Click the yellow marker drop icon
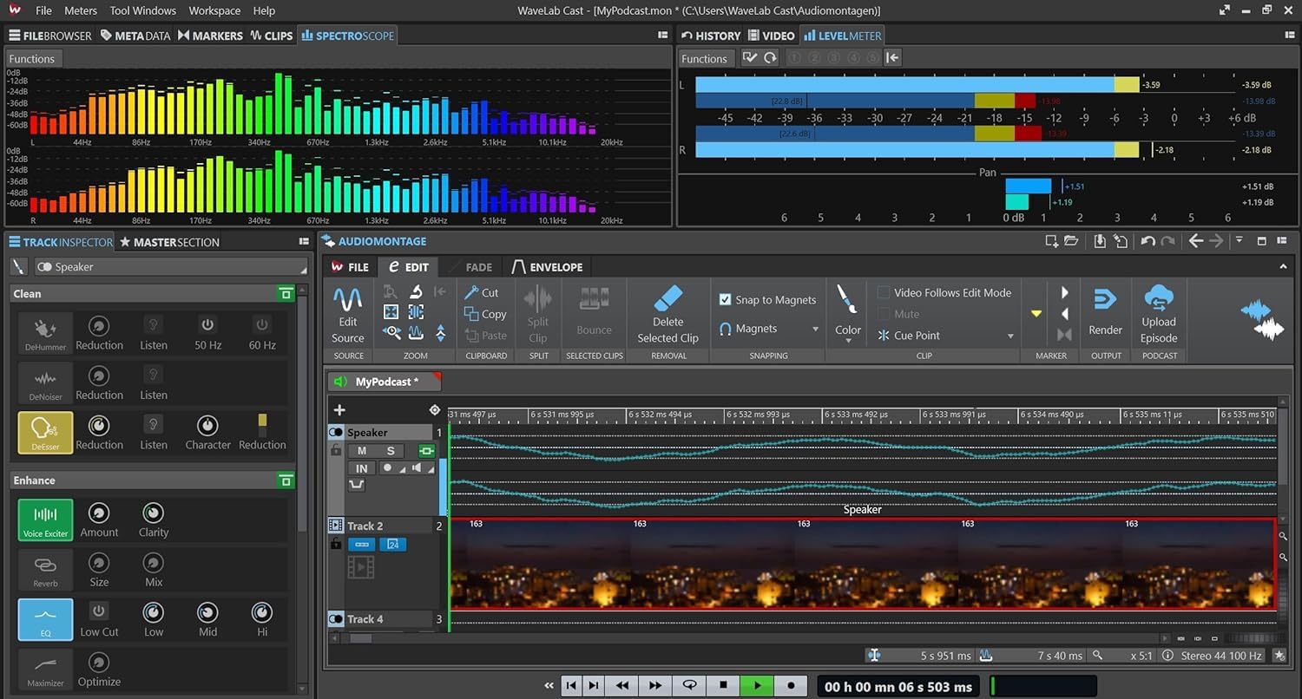 click(x=1036, y=314)
